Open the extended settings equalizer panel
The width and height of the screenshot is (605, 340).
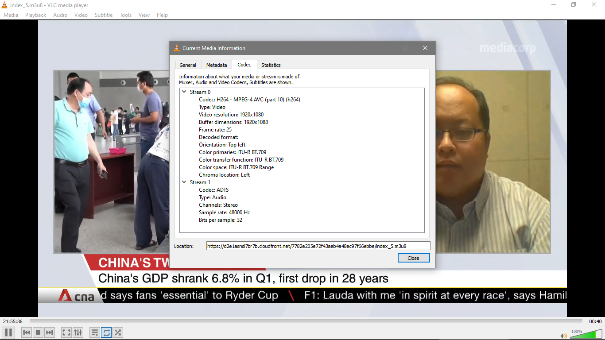[x=78, y=332]
